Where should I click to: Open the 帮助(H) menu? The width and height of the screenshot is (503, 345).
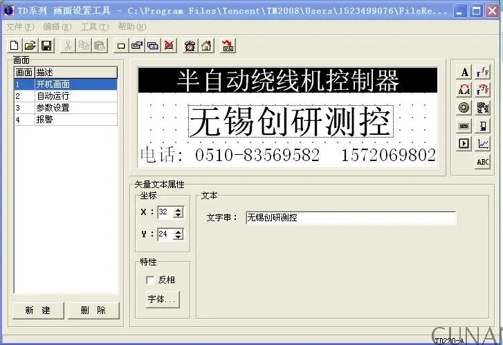pyautogui.click(x=132, y=27)
